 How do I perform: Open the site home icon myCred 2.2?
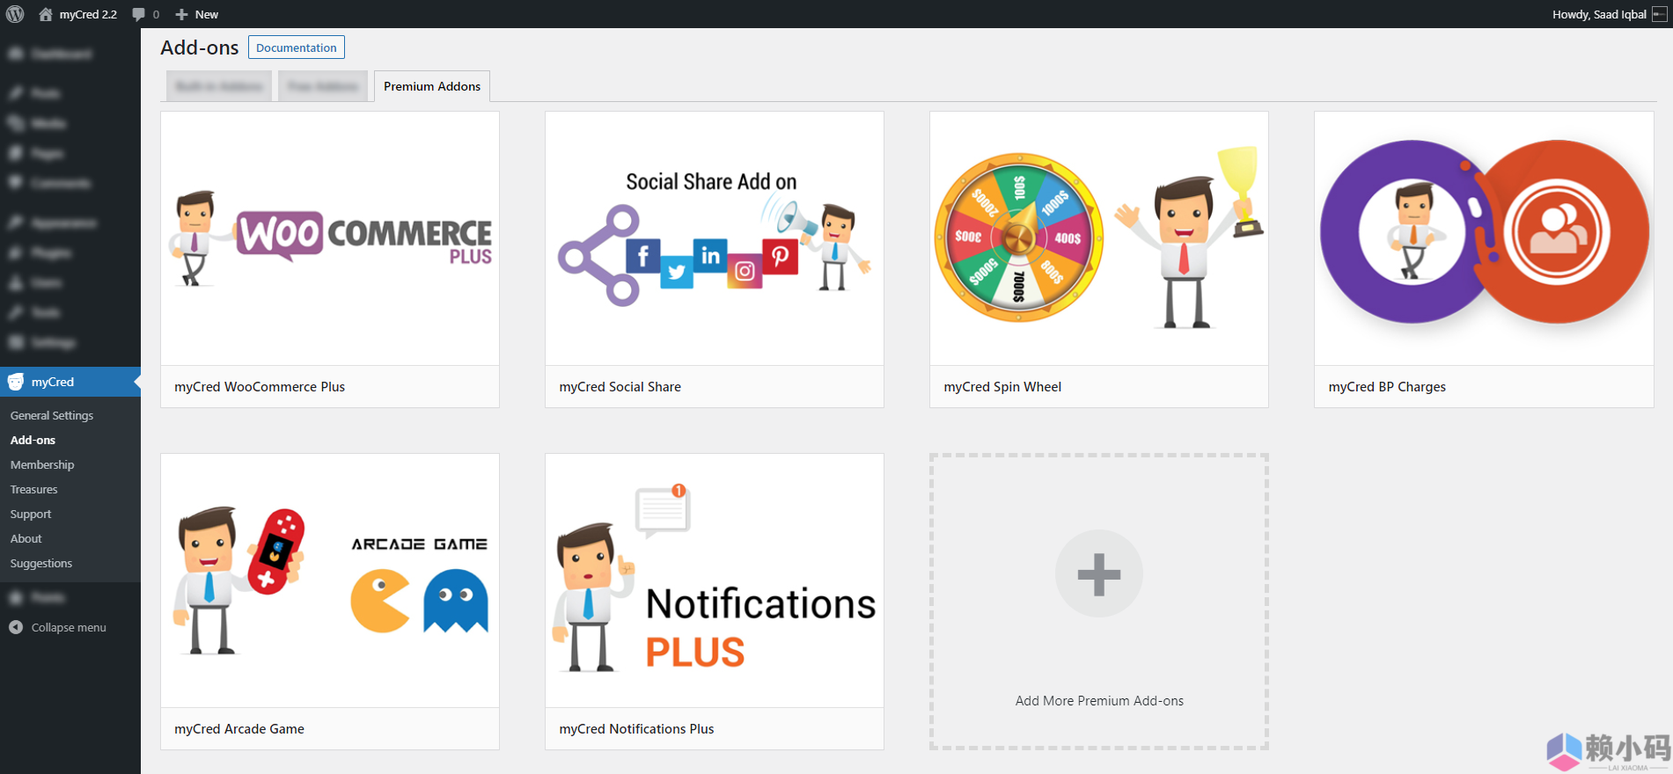pos(46,14)
